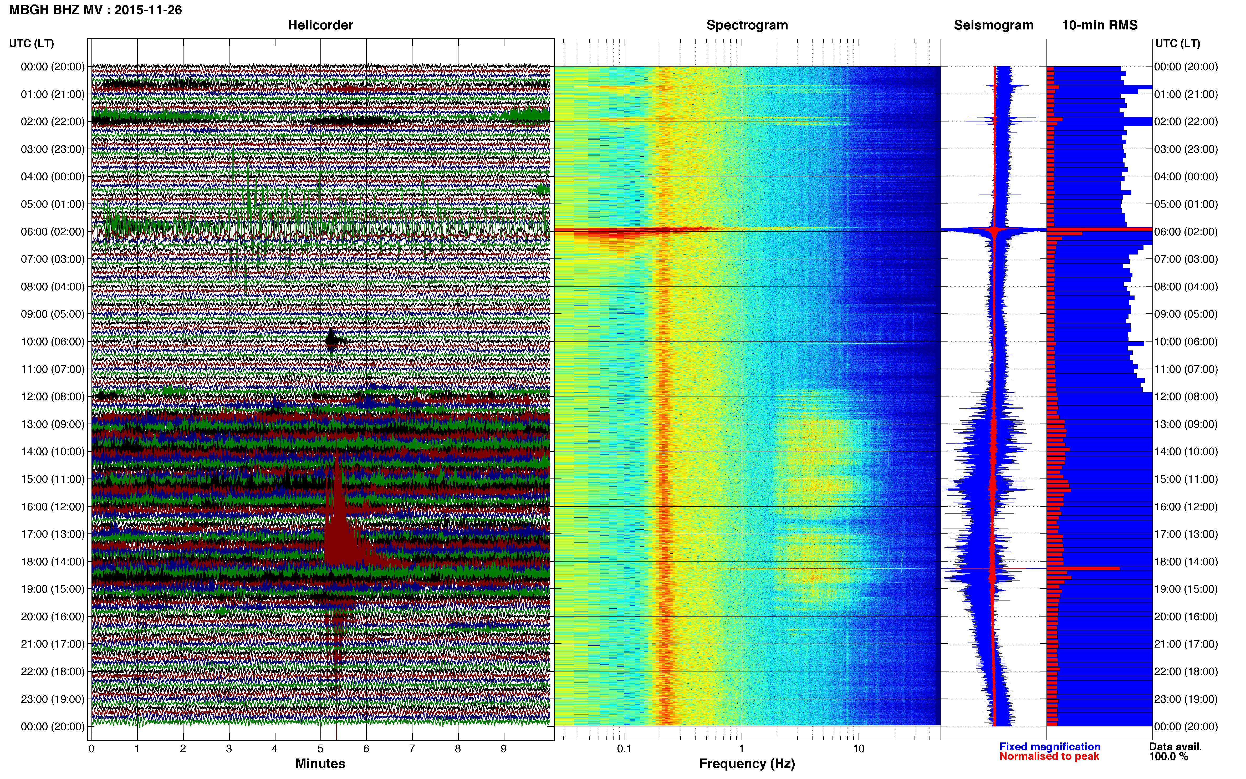Click the '1' tick on the Frequency axis
This screenshot has height=779, width=1246.
741,749
